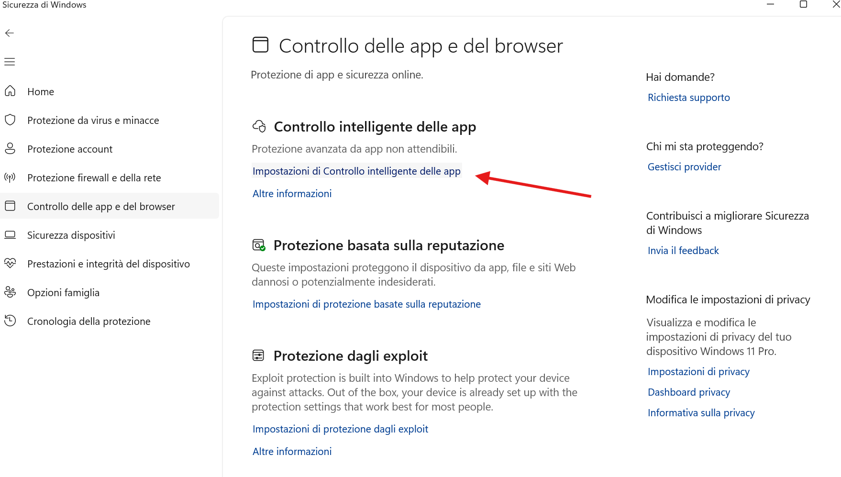Click the page title window icon
The image size is (841, 477).
click(261, 44)
